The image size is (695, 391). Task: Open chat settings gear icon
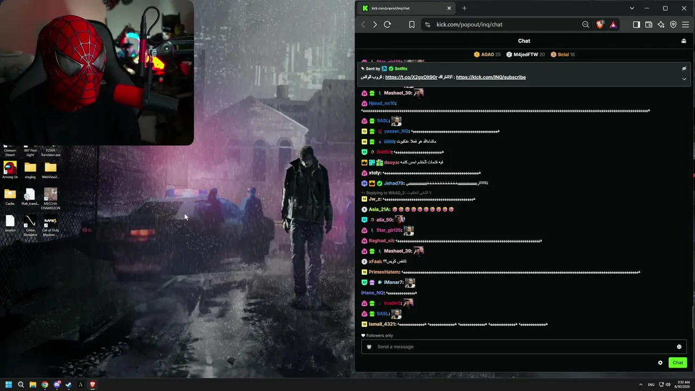click(660, 363)
